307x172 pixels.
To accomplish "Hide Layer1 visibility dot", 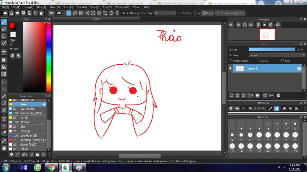I will pos(231,68).
